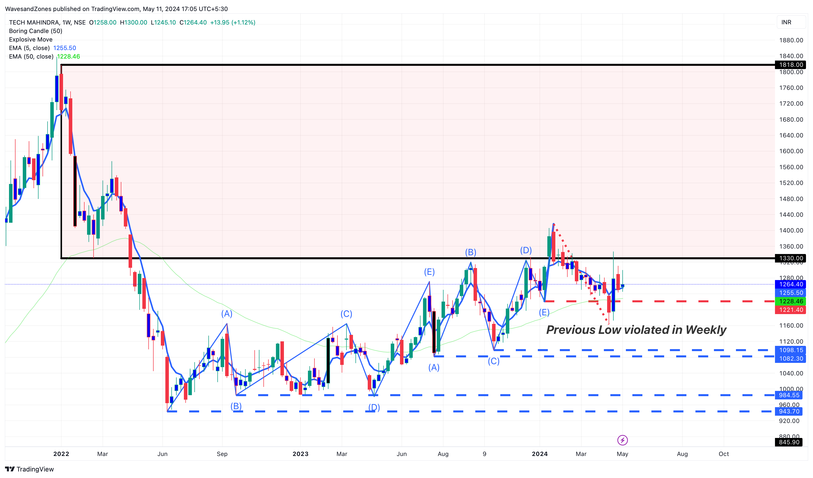Click the 943.70 price level label
Image resolution: width=813 pixels, height=478 pixels.
[789, 411]
